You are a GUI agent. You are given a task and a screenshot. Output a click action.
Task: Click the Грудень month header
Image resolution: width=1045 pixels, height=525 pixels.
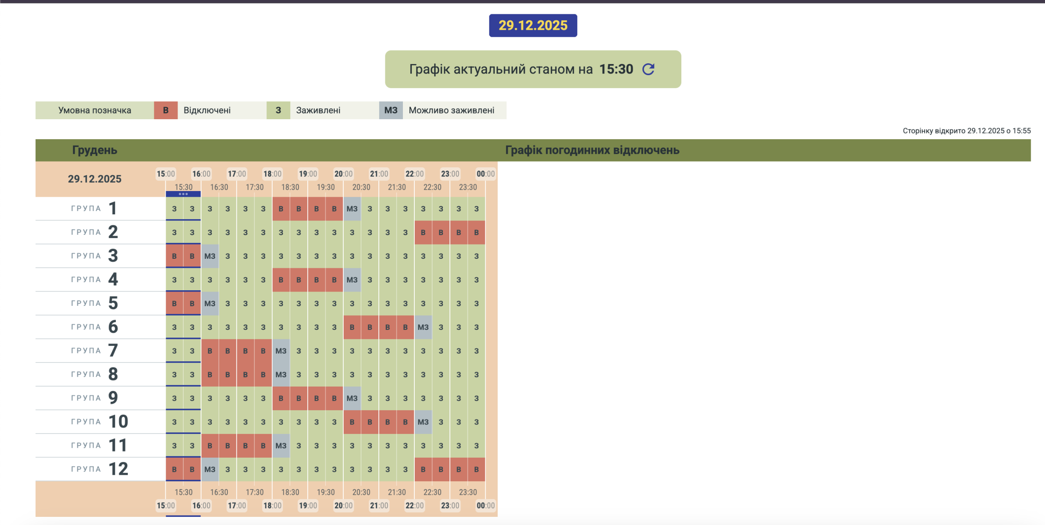click(x=95, y=150)
